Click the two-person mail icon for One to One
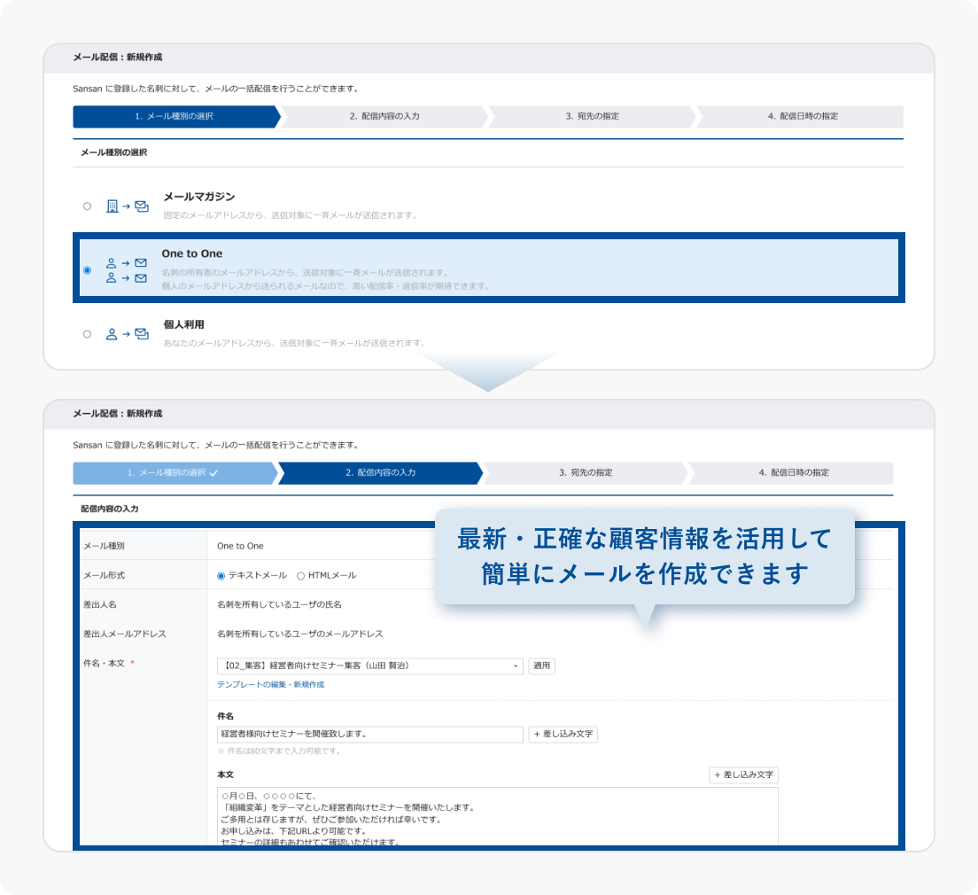The image size is (978, 895). point(127,270)
